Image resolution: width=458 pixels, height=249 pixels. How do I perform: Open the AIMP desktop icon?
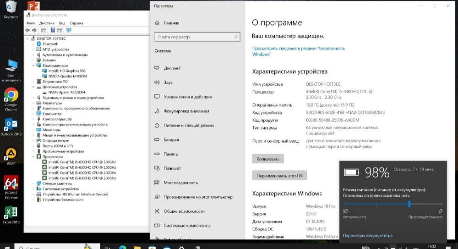(x=11, y=154)
